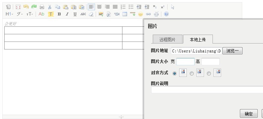Insert a table using the table icon

click(125, 14)
